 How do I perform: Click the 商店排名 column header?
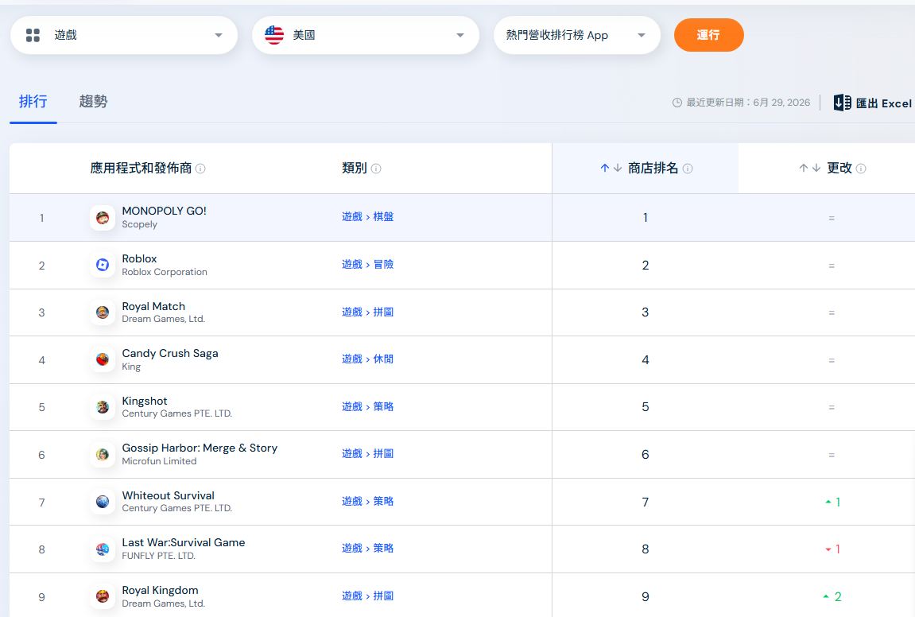(653, 169)
